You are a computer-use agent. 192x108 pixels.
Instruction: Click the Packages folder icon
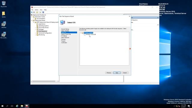pos(37,29)
